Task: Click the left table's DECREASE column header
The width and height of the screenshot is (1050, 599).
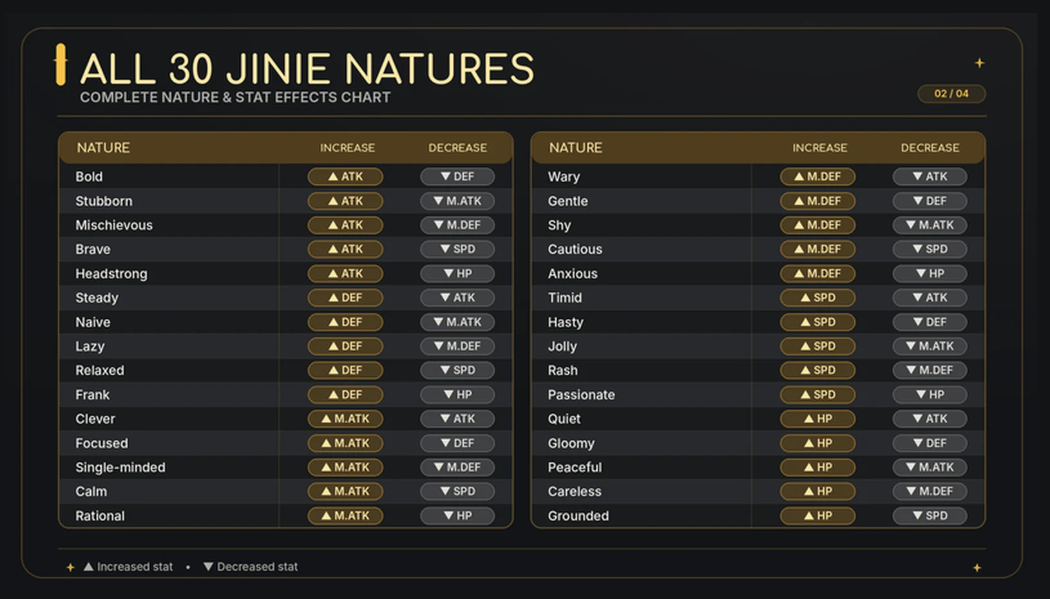Action: 458,147
